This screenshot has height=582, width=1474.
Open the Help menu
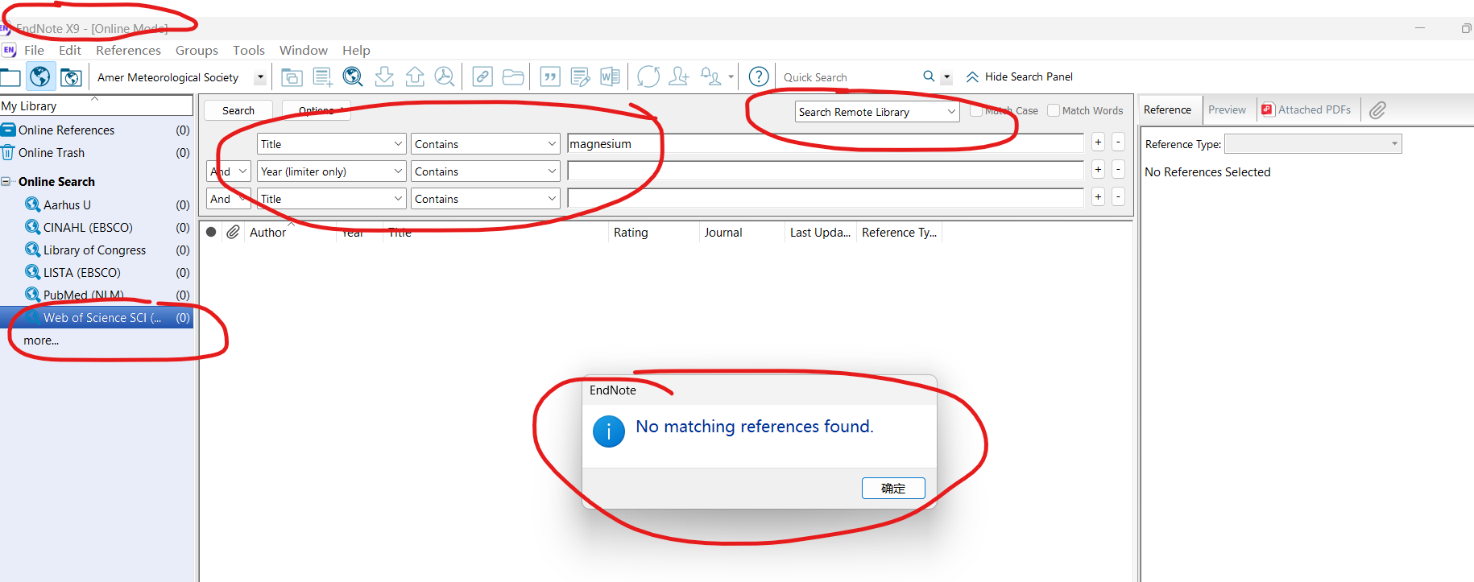click(356, 50)
